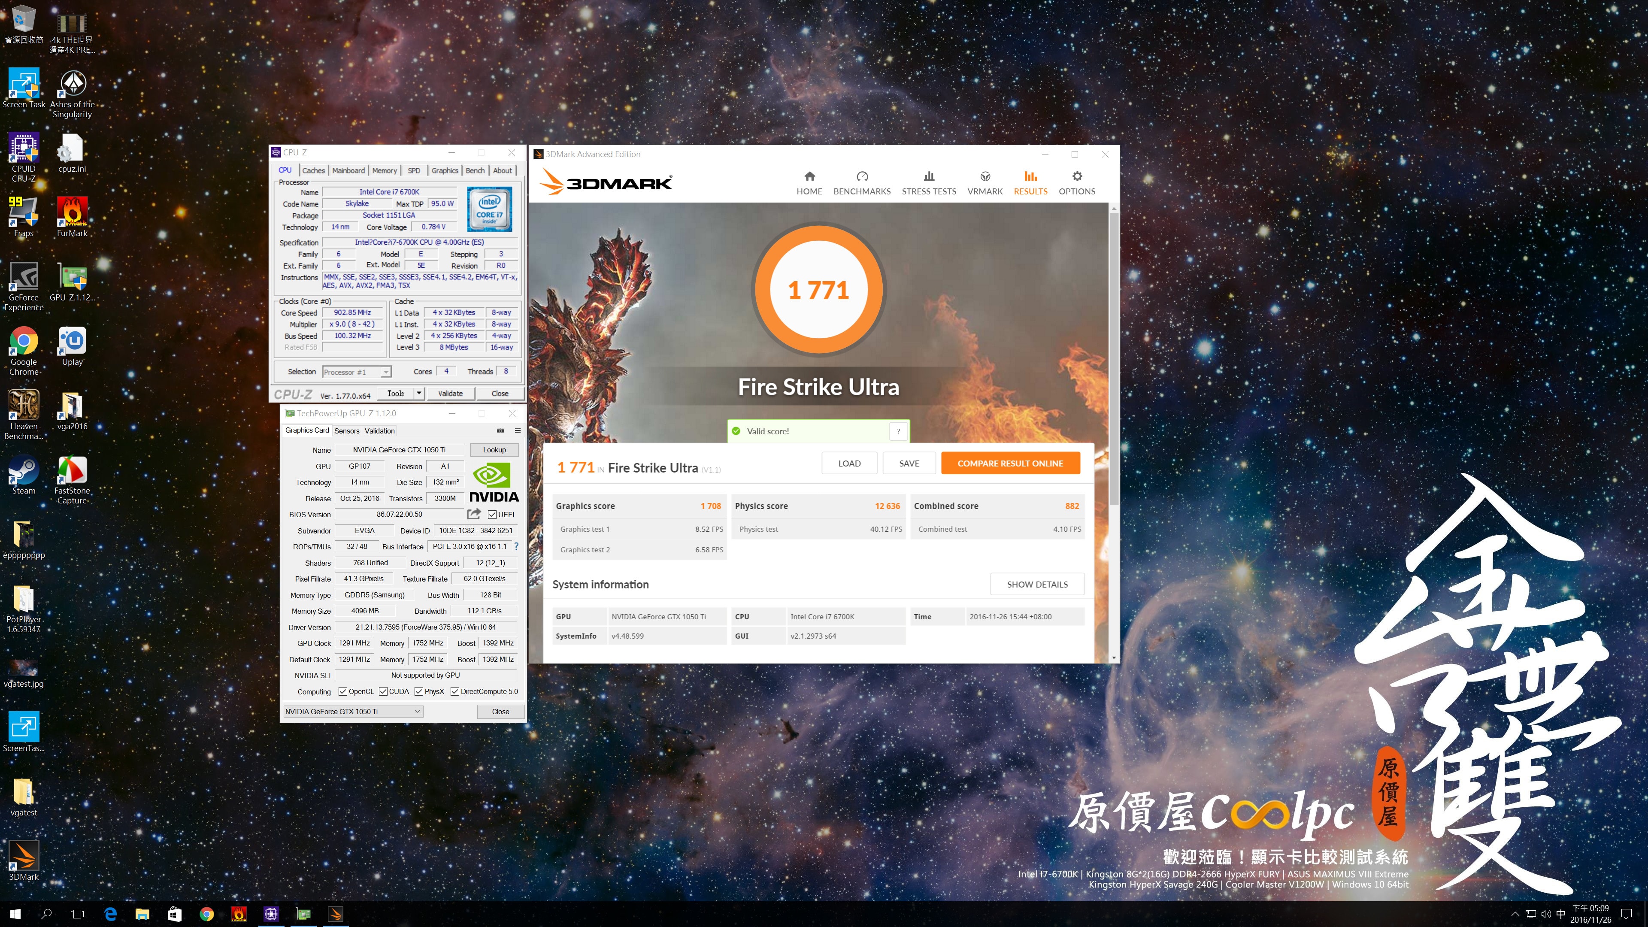Launch FurMark desktop shortcut
Screen dimensions: 1648x927
(x=72, y=217)
